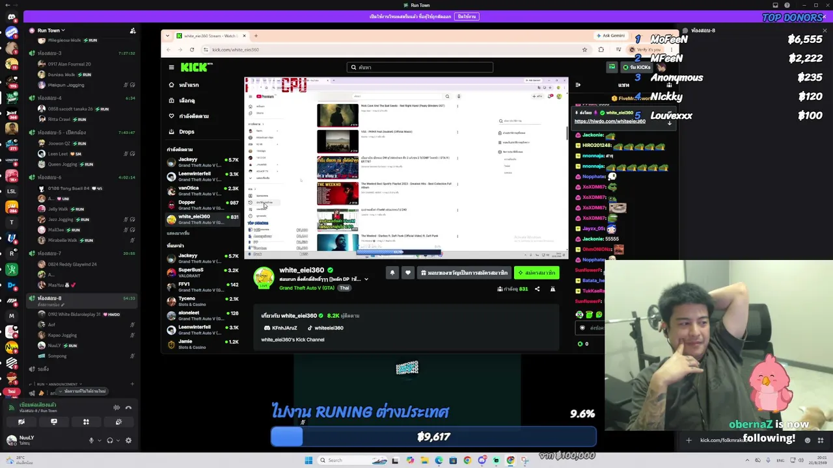Open whiteeiei360 TikTok link
Image resolution: width=833 pixels, height=468 pixels.
click(x=325, y=328)
